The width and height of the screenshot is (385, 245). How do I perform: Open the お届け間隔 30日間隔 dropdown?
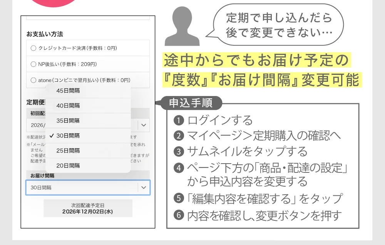88,187
